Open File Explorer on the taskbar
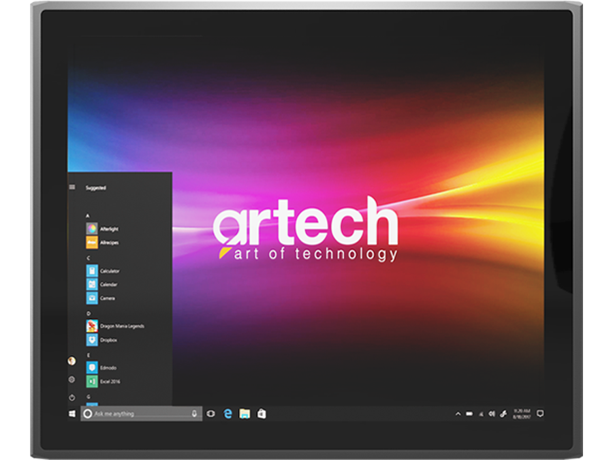This screenshot has width=613, height=460. point(245,413)
